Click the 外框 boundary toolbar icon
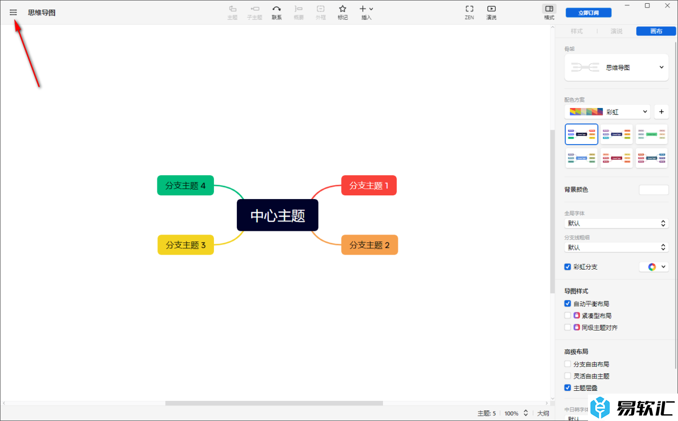The height and width of the screenshot is (421, 678). point(320,13)
